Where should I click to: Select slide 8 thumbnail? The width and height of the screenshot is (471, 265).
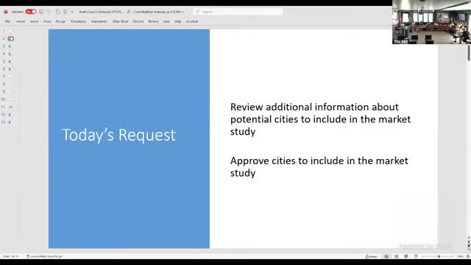click(x=10, y=84)
